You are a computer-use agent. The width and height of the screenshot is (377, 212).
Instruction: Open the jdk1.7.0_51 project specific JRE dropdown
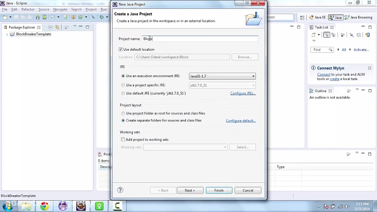pos(222,85)
